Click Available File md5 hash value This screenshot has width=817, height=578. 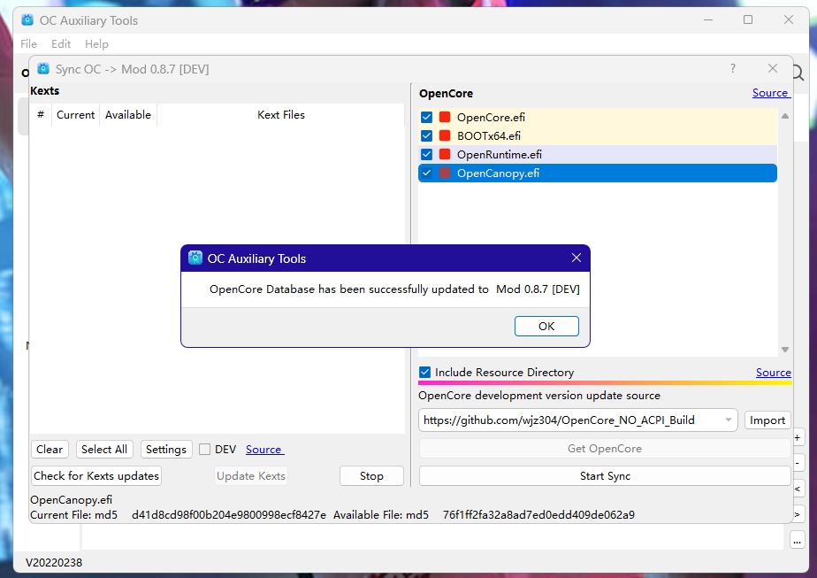538,515
